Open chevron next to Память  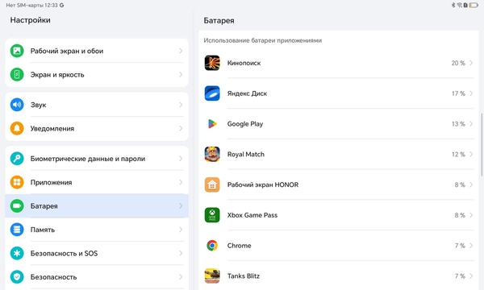[181, 230]
